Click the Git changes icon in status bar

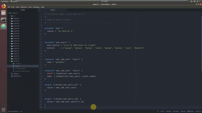click(196, 111)
